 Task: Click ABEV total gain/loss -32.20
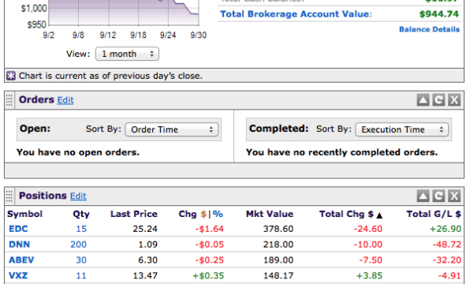coord(446,260)
